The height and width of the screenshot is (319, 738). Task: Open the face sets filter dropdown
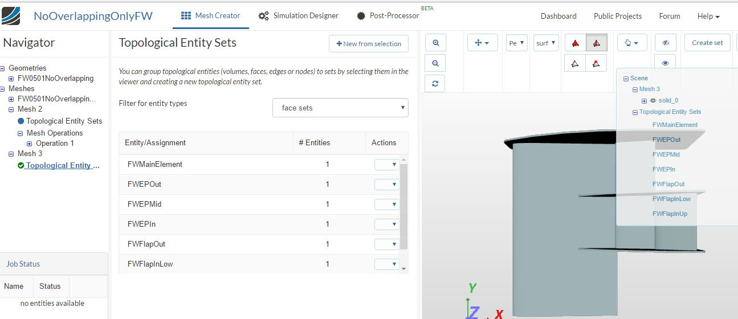[x=340, y=108]
